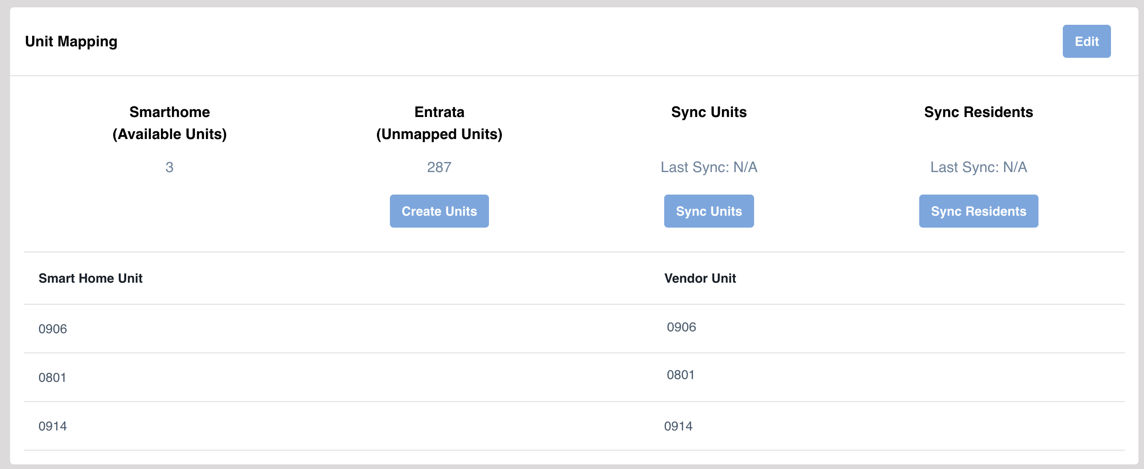Select the Unit Mapping panel title

click(x=72, y=41)
